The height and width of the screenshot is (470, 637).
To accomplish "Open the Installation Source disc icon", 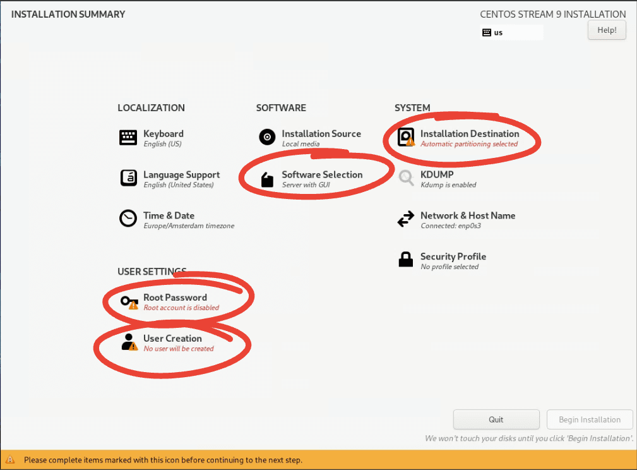I will coord(267,137).
